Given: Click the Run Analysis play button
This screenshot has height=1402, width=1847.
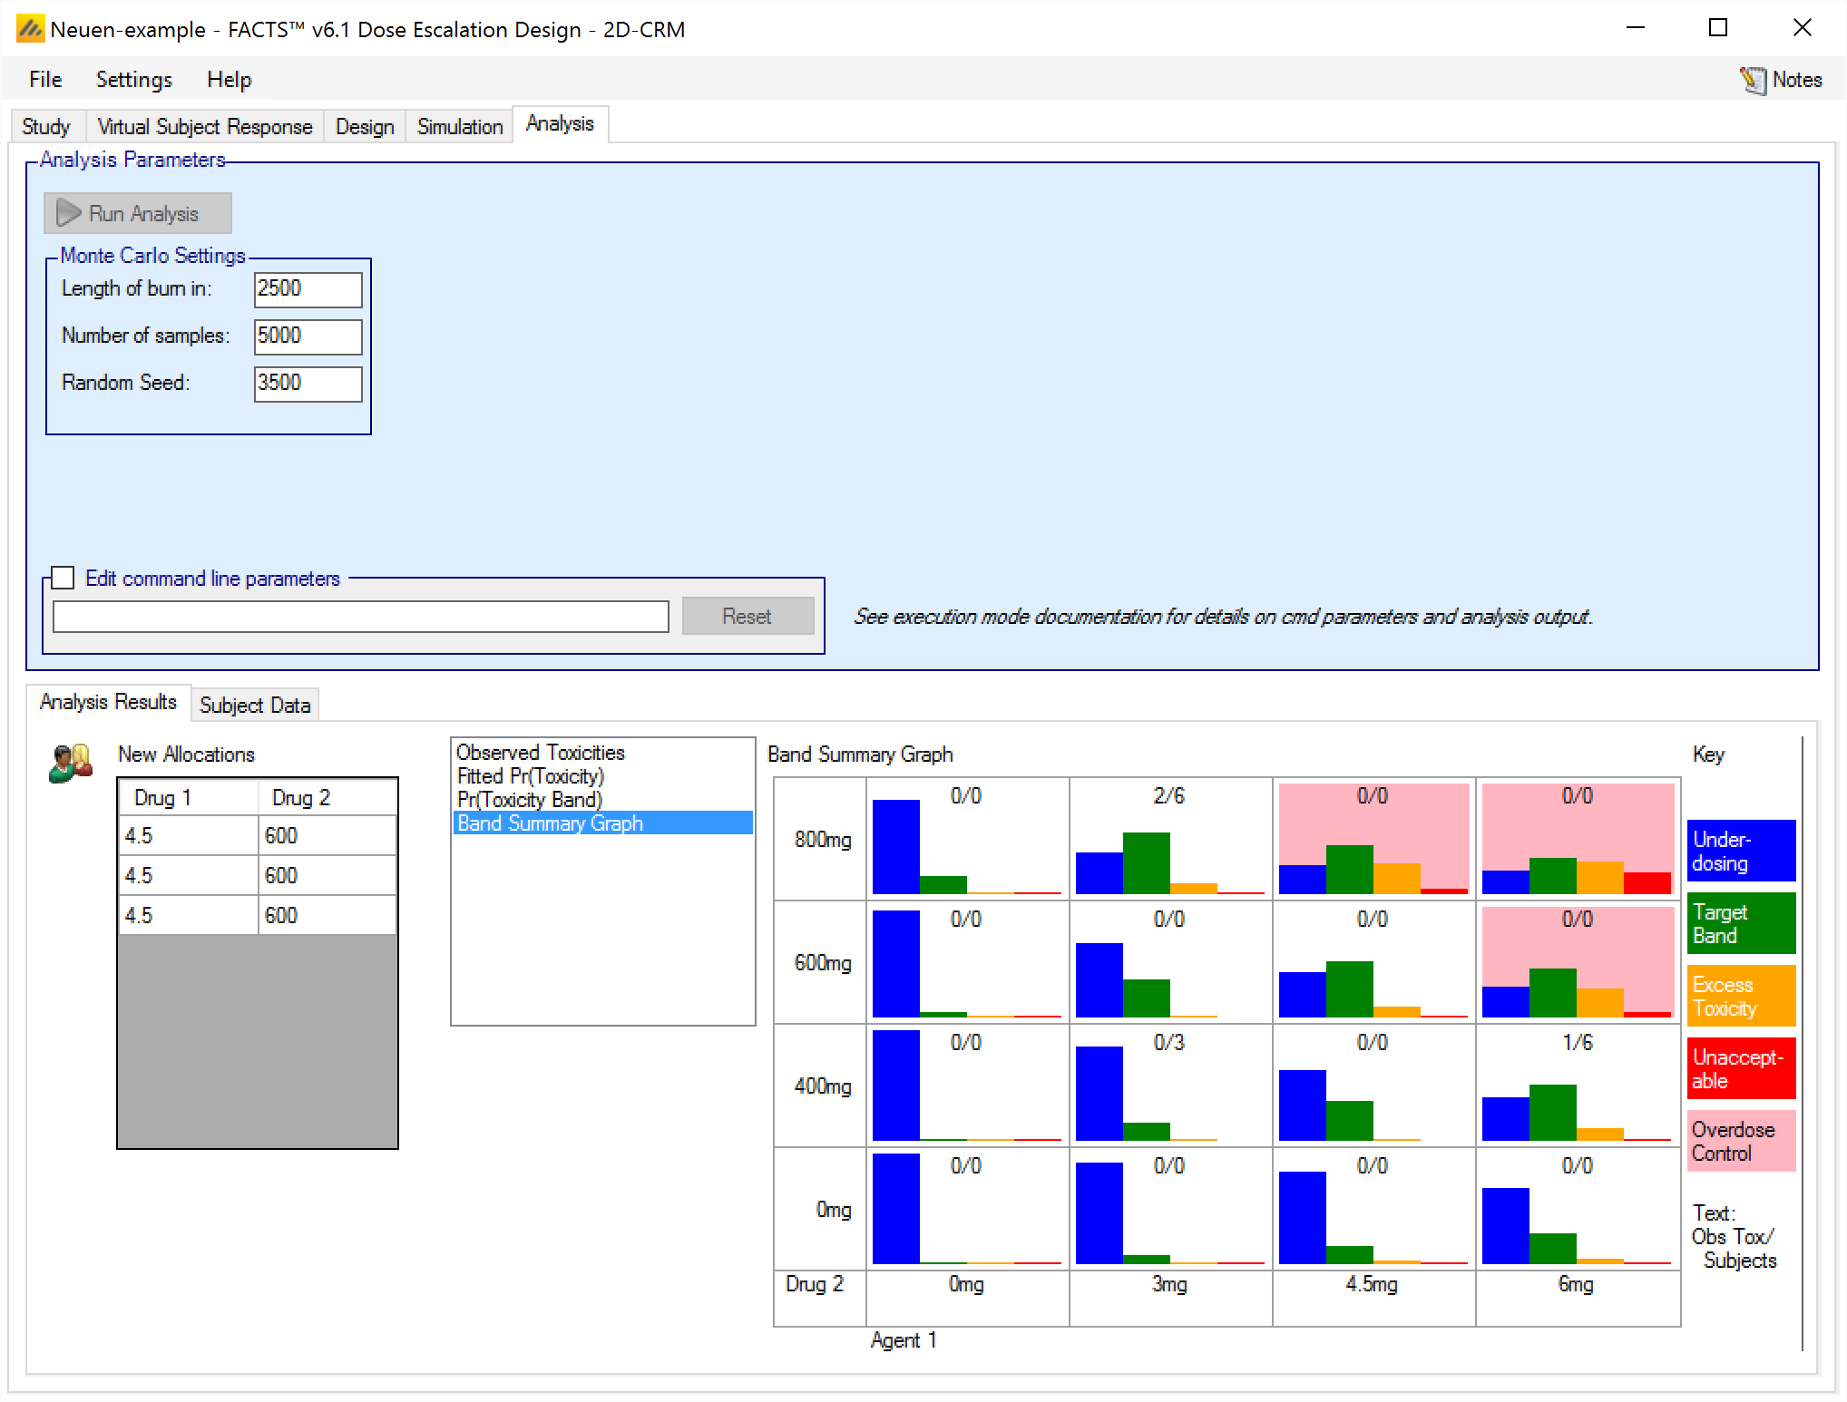Looking at the screenshot, I should click(138, 213).
